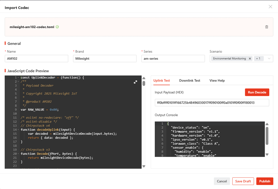Collapse decodeUplink function fold at line 14
278x189 pixels.
pos(18,130)
